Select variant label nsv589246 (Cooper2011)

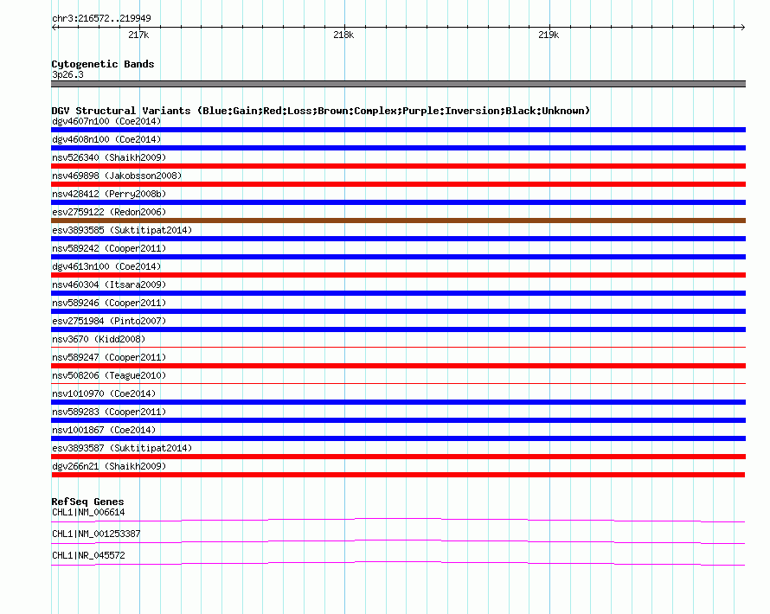(109, 303)
